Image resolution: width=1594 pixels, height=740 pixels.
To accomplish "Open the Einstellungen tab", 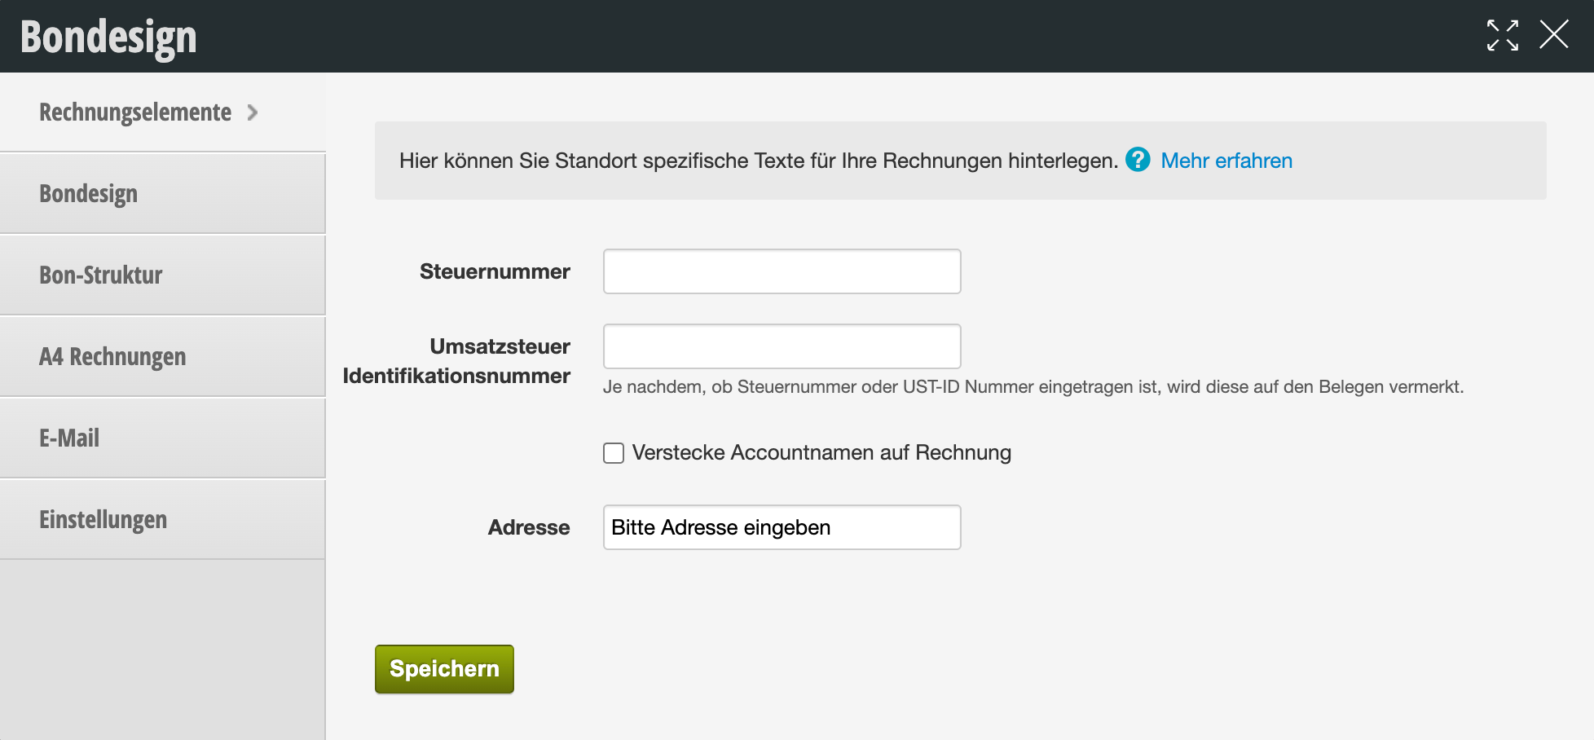I will coord(103,520).
